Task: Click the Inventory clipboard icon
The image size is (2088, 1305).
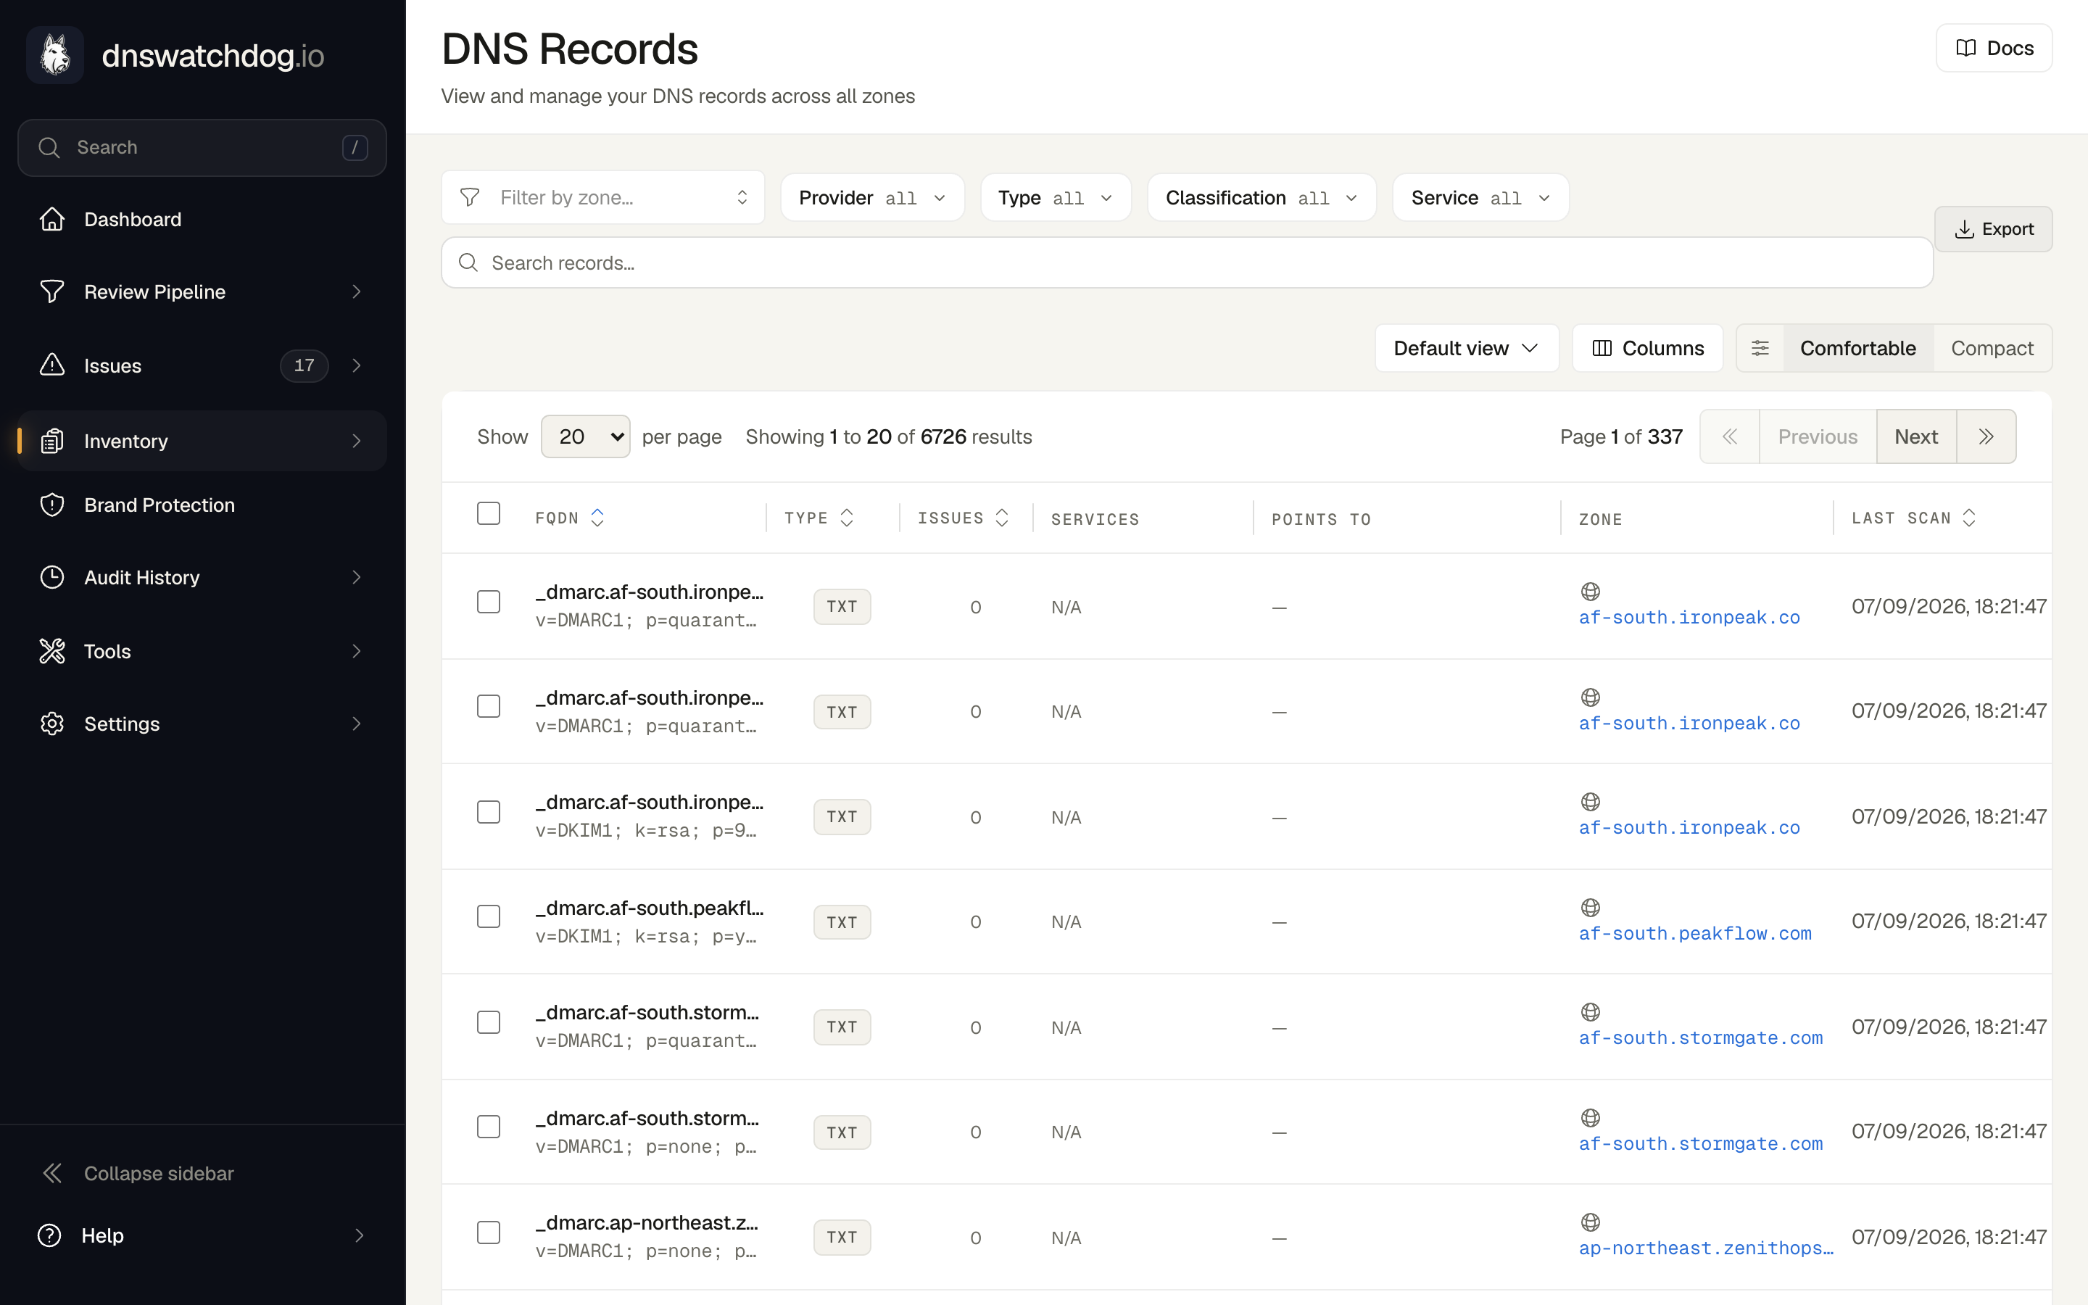Action: 51,441
